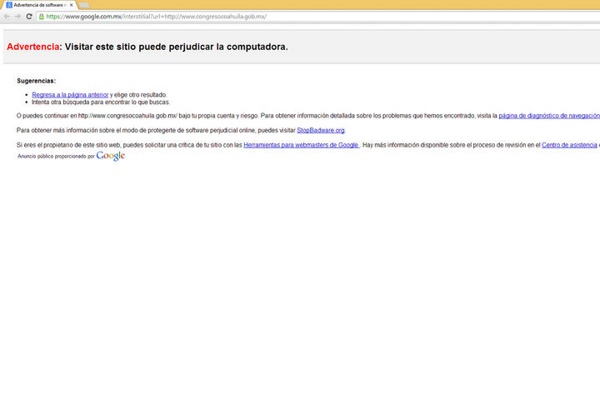
Task: Open the 'página de diagnóstico de navegación' link
Action: 548,116
